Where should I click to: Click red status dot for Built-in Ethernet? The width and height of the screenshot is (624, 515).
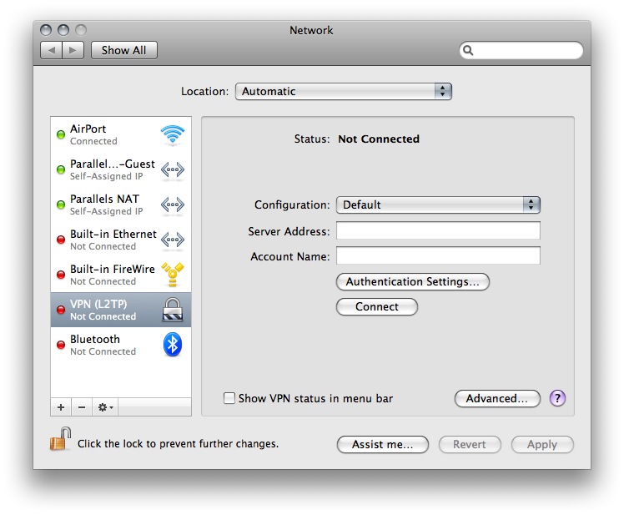[61, 240]
